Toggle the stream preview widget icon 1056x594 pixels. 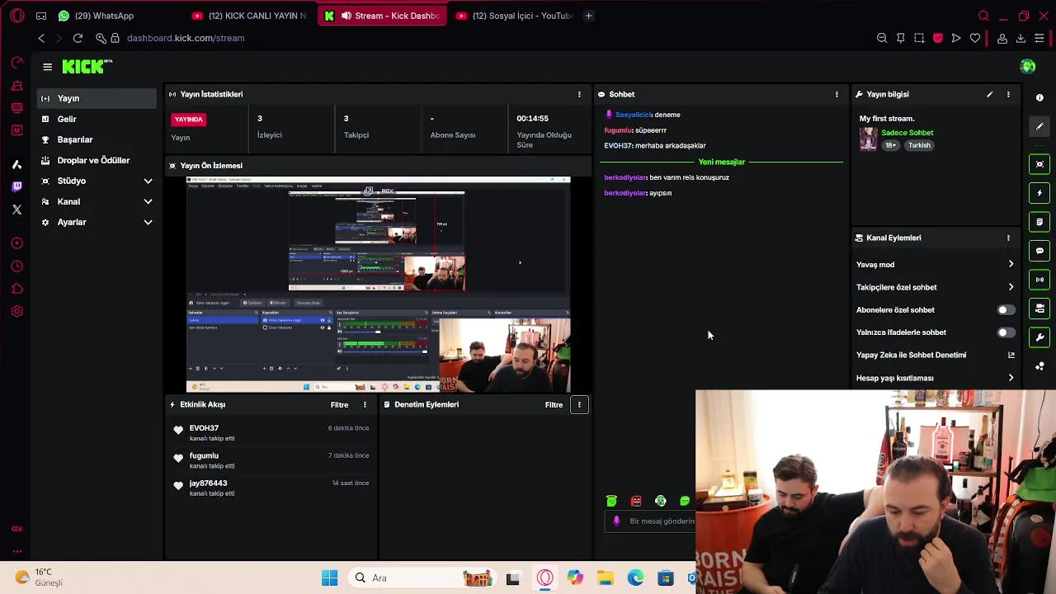tap(1039, 164)
